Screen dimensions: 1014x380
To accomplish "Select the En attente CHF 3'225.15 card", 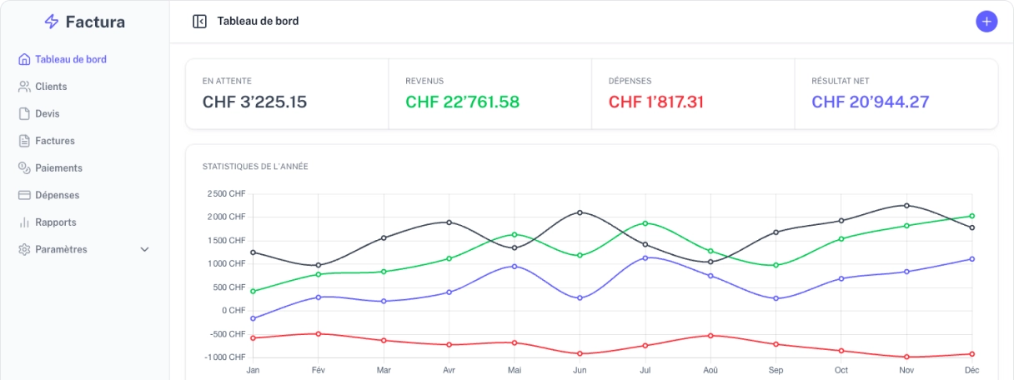I will coord(287,94).
